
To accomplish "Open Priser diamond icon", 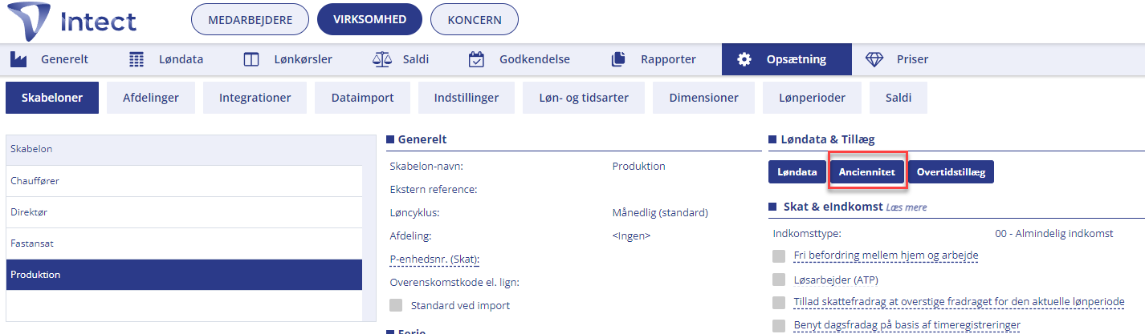I will tap(874, 59).
